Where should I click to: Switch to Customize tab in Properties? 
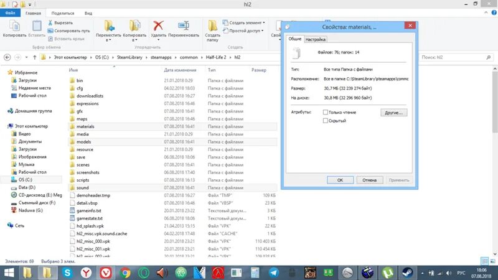pyautogui.click(x=316, y=39)
